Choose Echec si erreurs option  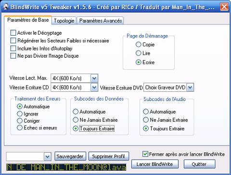[x=20, y=128]
